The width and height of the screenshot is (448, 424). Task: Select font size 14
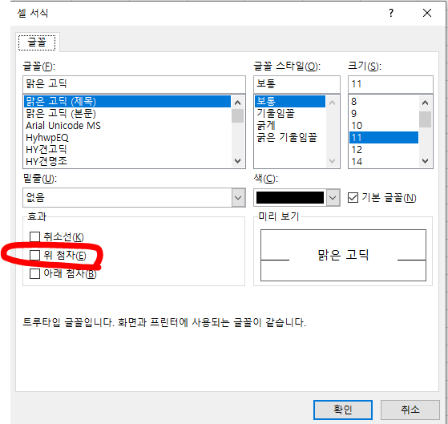(x=383, y=161)
